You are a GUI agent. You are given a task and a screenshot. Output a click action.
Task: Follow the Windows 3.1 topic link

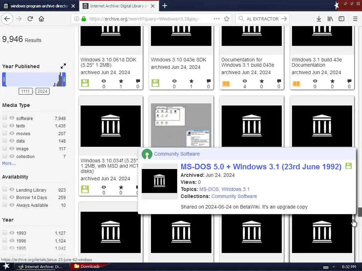click(x=235, y=189)
